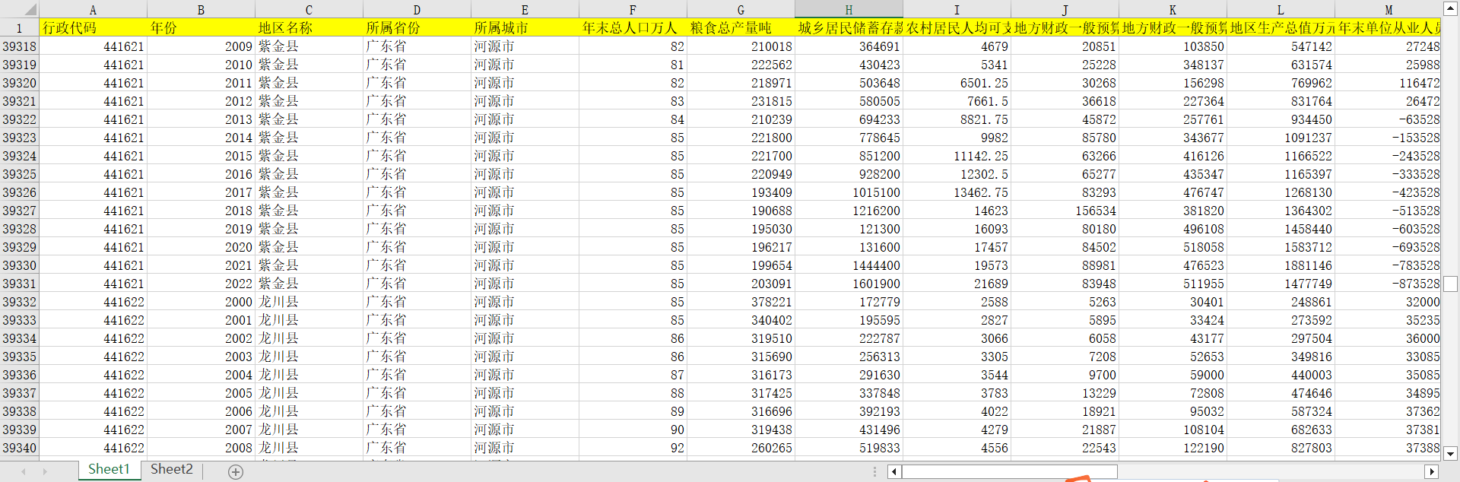
Task: Click 广东省 cell in row 39318
Action: 417,46
